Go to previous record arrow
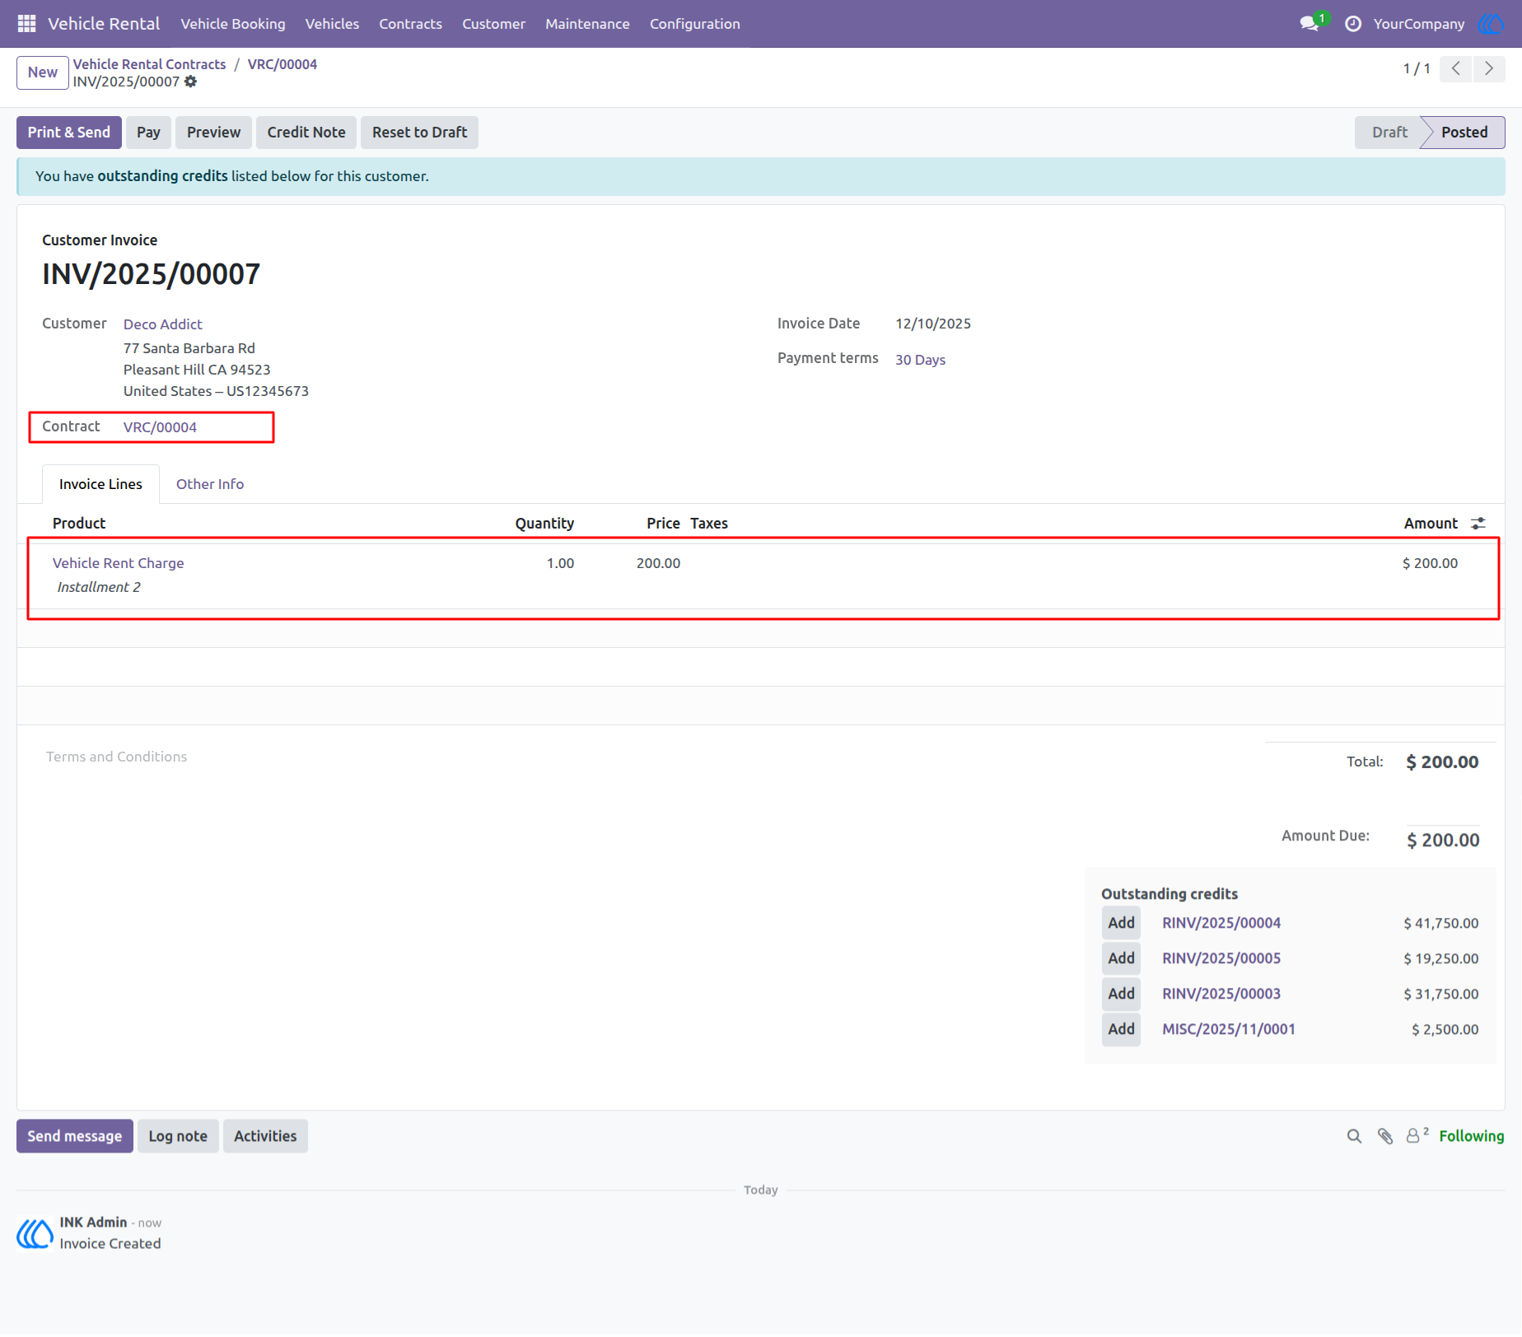The height and width of the screenshot is (1337, 1522). click(x=1456, y=68)
